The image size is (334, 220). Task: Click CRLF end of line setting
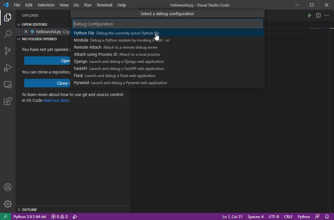288,216
